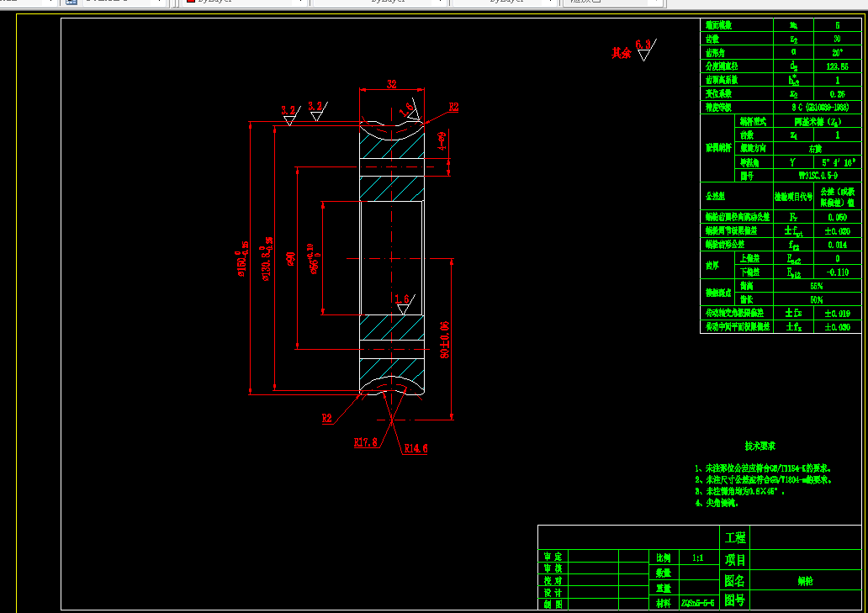Image resolution: width=868 pixels, height=613 pixels.
Task: Select technical requirement note line 2
Action: (764, 480)
